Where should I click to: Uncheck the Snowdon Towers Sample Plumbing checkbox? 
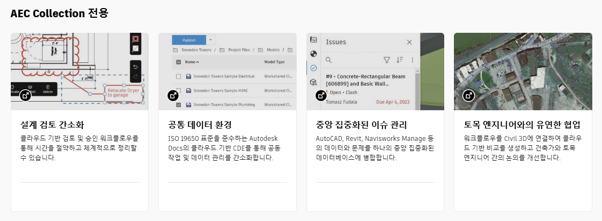(179, 104)
